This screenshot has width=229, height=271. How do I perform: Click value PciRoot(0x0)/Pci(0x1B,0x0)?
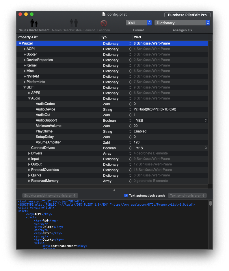click(x=155, y=109)
